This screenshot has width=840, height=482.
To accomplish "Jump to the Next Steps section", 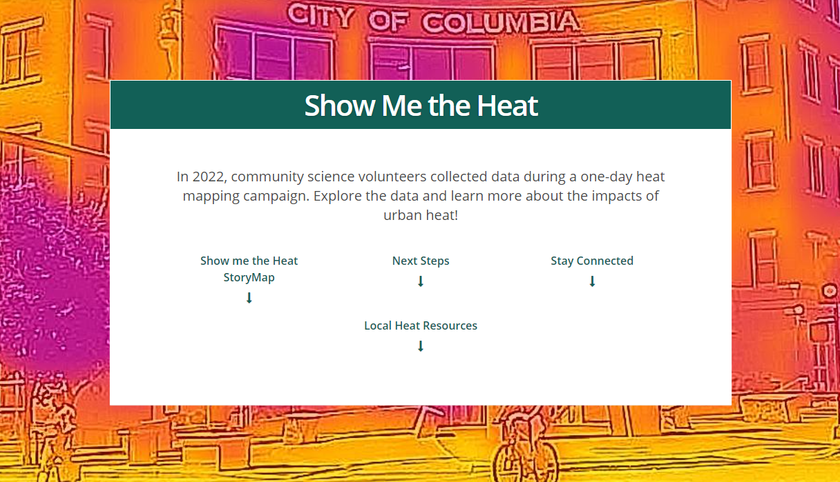I will [x=421, y=261].
